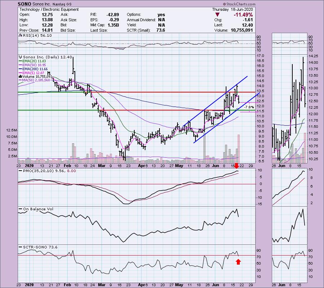This screenshot has width=324, height=288.
Task: Click the SONO ticker symbol
Action: (x=24, y=4)
